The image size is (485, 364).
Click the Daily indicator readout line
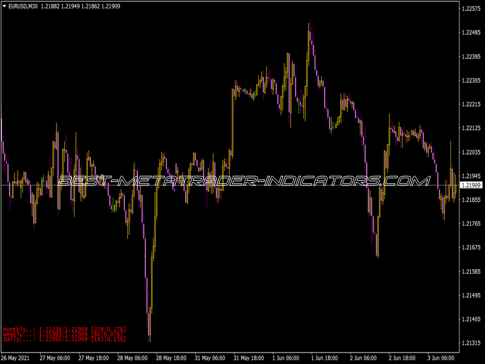pyautogui.click(x=65, y=339)
